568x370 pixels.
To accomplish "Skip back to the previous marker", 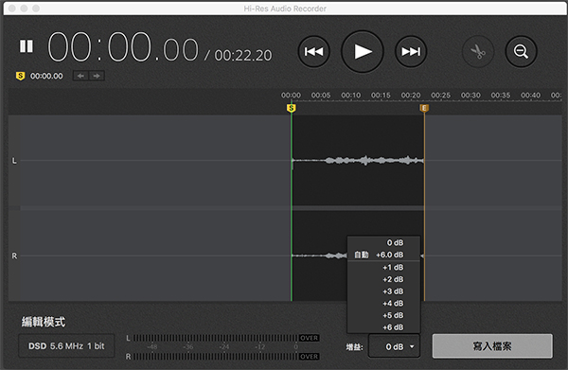I will pos(313,52).
